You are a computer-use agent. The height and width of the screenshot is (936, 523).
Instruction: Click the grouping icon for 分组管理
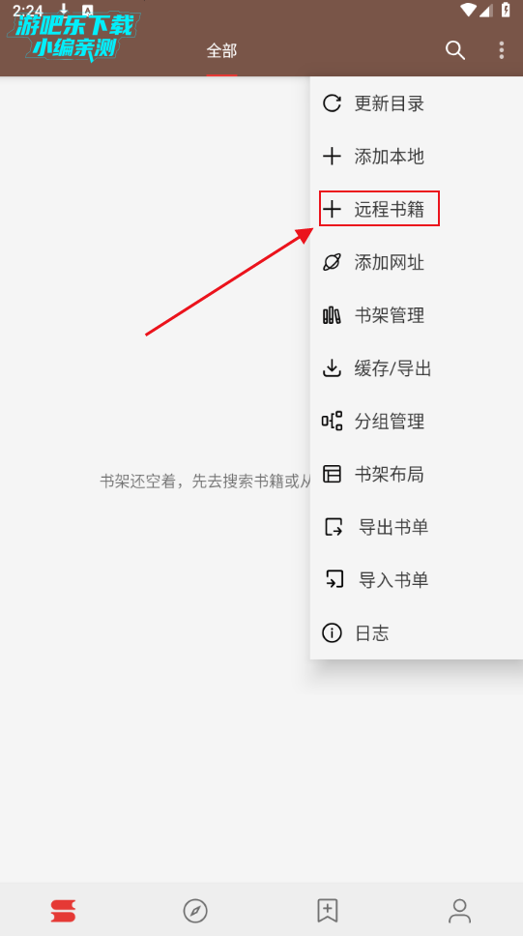pyautogui.click(x=332, y=421)
